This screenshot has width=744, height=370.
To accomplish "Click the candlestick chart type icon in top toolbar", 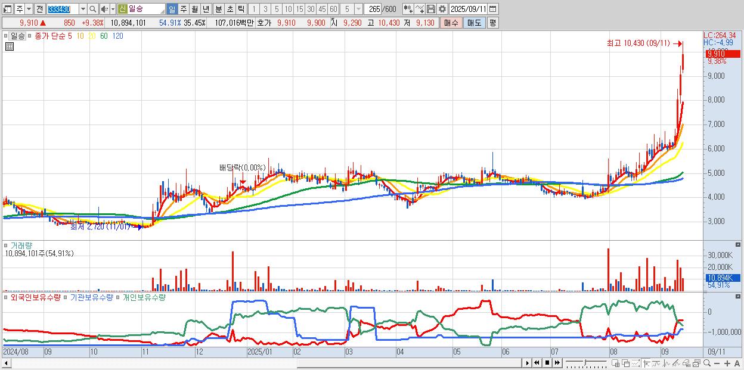I will click(x=408, y=9).
